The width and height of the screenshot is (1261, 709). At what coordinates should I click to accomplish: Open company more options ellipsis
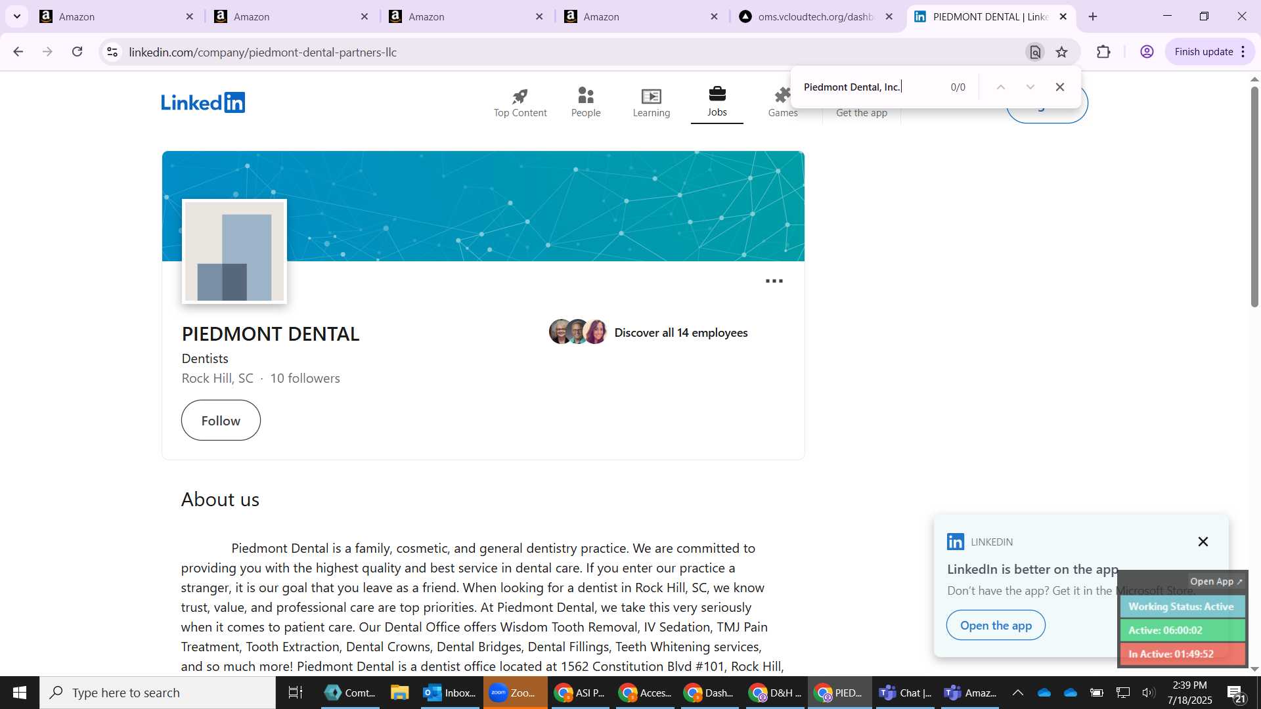pos(774,281)
